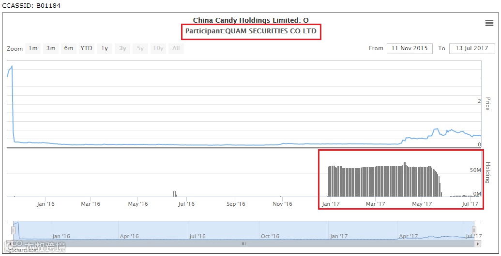The image size is (501, 256).
Task: Click the 50M holding axis label
Action: [x=475, y=170]
